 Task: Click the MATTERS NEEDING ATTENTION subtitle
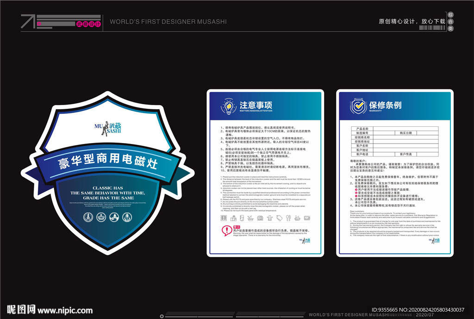coord(256,111)
